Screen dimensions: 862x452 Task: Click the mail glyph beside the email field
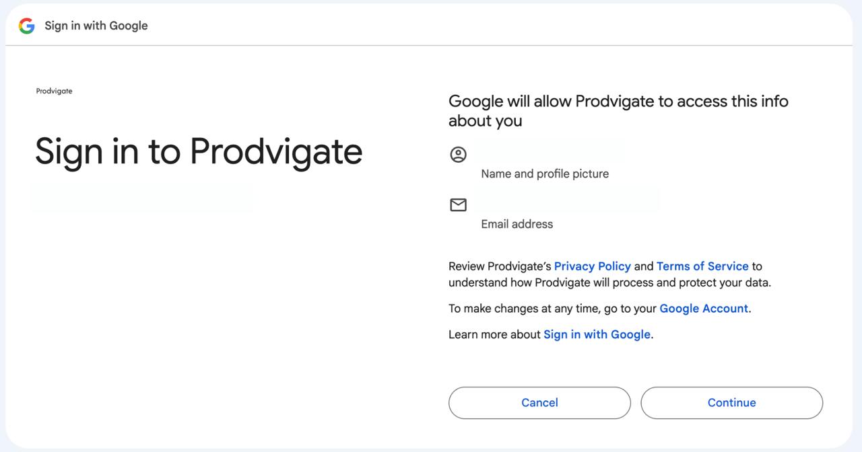point(458,205)
